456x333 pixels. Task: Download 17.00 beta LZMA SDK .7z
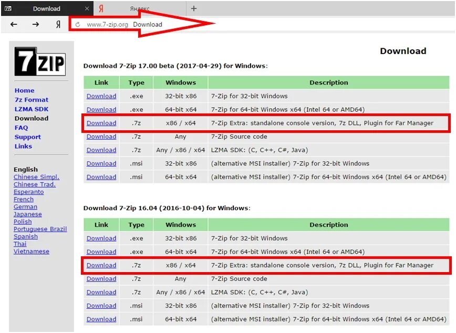pyautogui.click(x=101, y=150)
